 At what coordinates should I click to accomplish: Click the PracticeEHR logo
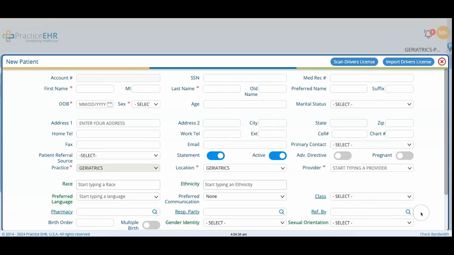click(30, 36)
